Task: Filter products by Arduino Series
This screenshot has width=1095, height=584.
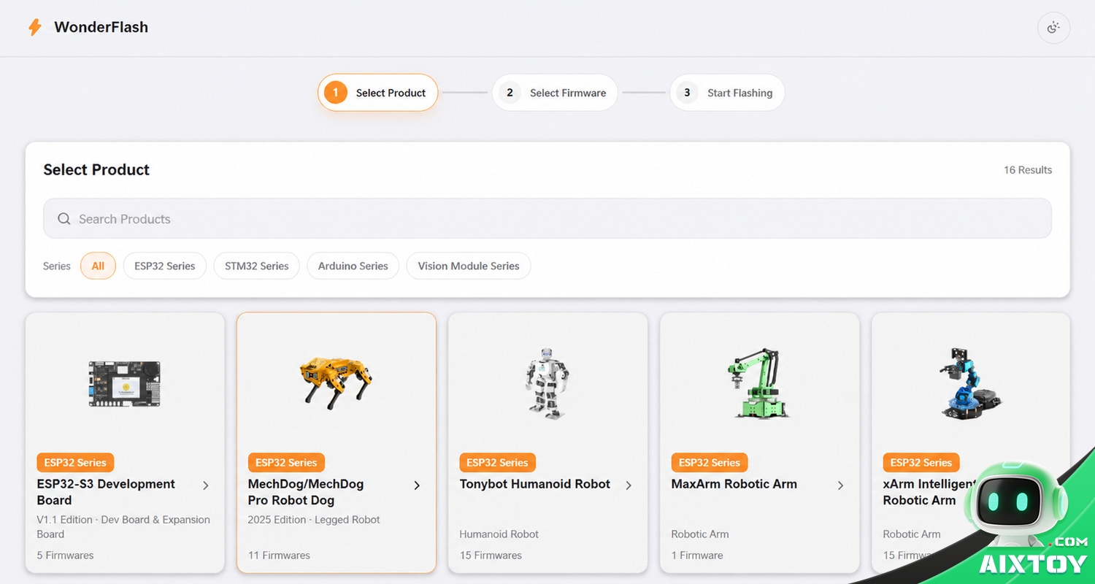Action: (x=353, y=266)
